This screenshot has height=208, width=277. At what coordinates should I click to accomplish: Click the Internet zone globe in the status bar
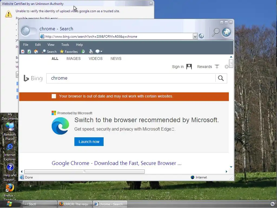tap(192, 177)
